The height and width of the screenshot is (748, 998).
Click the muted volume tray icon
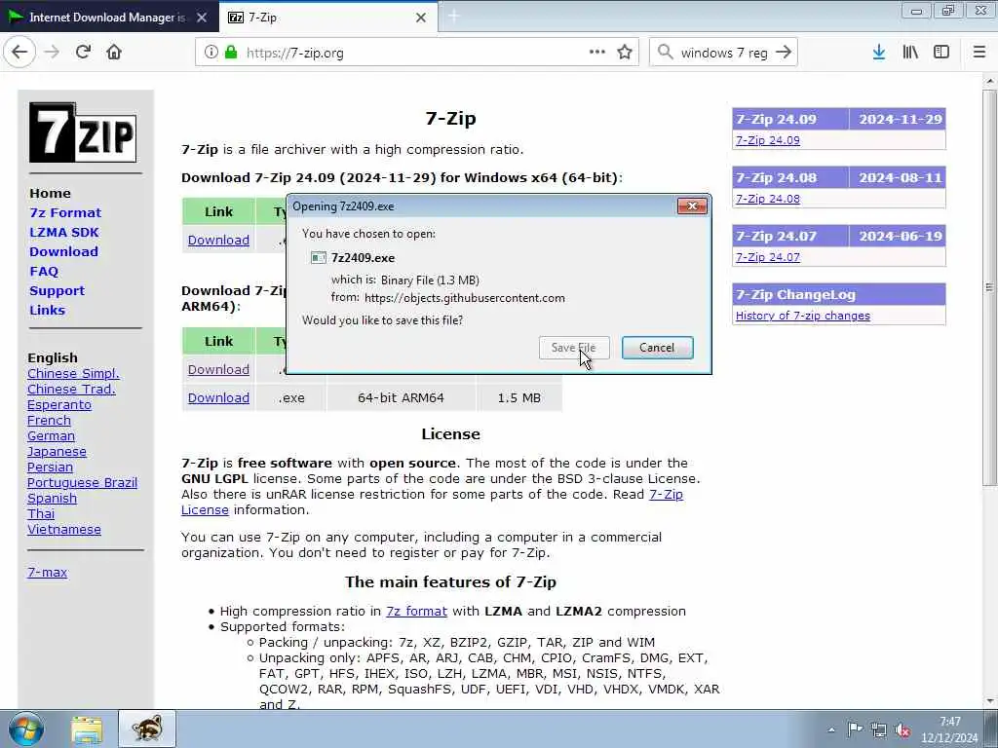click(x=902, y=730)
